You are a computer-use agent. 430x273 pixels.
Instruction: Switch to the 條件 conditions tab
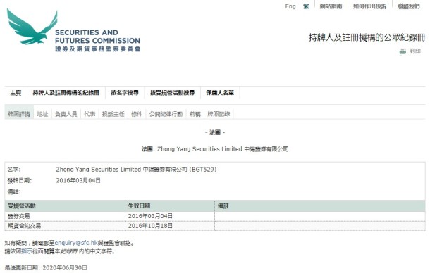[137, 114]
